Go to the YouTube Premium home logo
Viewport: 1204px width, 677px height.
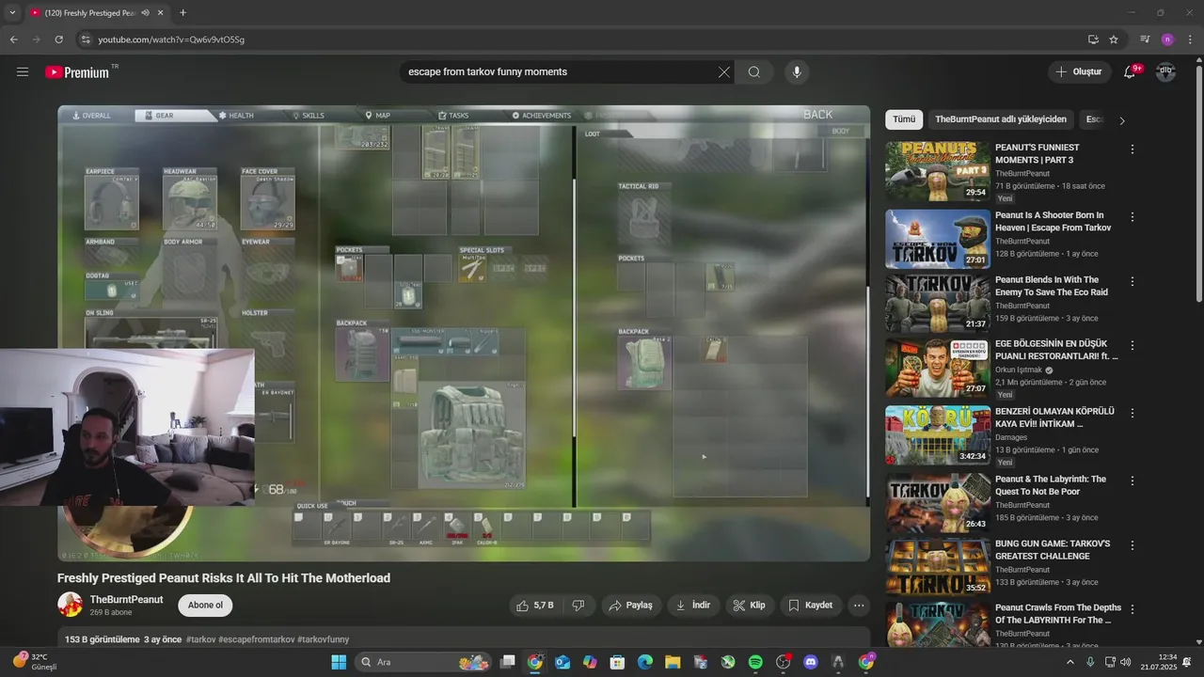[77, 72]
